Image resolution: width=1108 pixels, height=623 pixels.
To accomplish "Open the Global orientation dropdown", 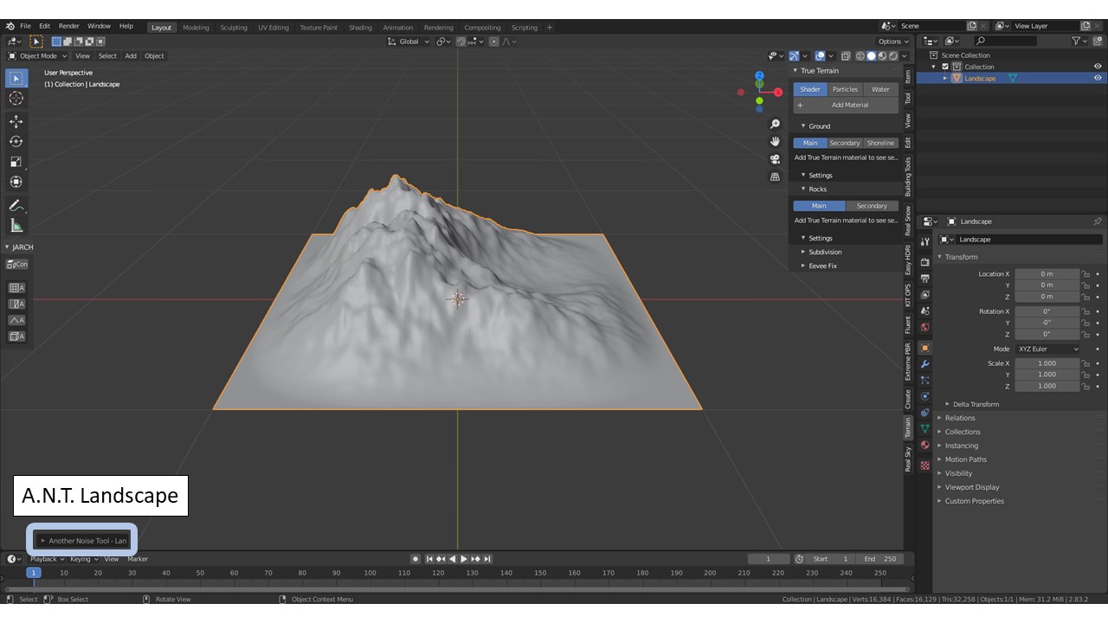I will click(x=409, y=42).
